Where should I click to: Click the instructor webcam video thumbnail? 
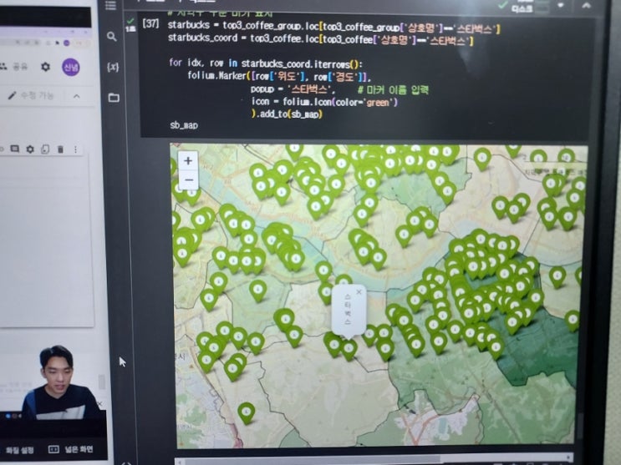pos(61,382)
